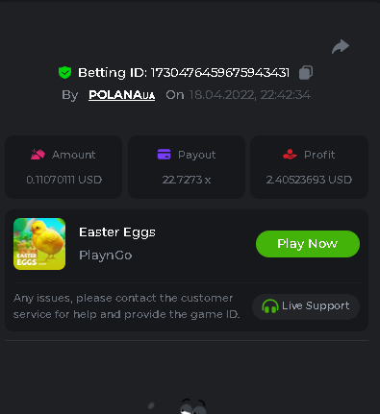Click the PlaynGo provider name
Screen dimensions: 380x414
pyautogui.click(x=106, y=256)
